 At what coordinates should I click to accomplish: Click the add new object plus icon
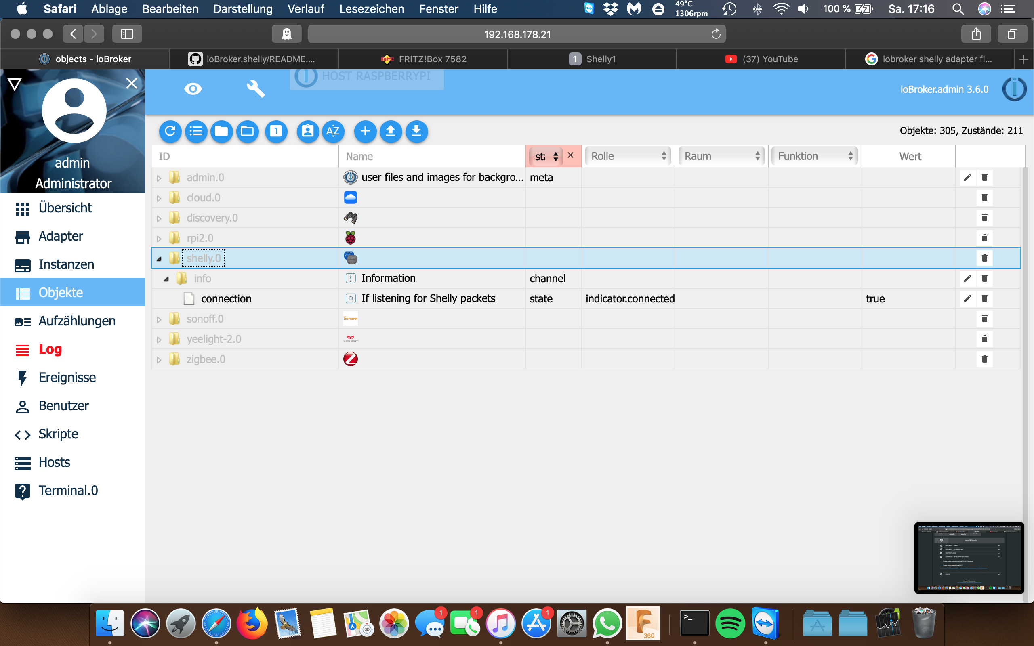(x=365, y=131)
